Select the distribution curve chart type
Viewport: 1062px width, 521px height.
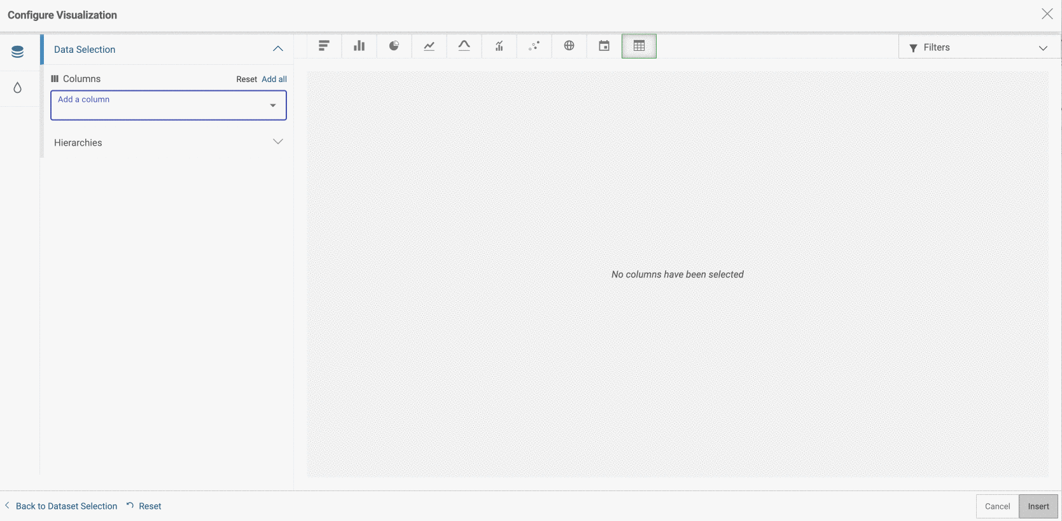465,46
